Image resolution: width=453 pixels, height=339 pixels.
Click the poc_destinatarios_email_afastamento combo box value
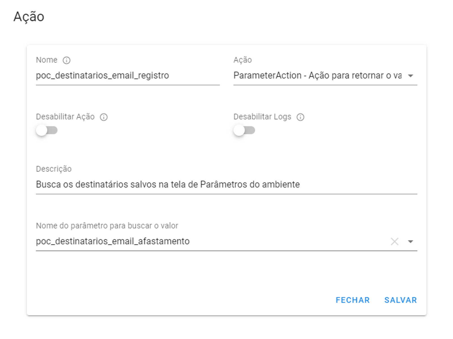coord(113,241)
